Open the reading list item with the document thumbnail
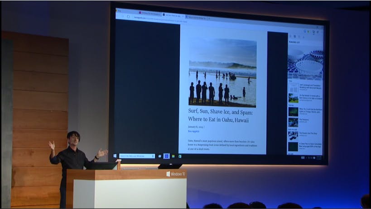 305,88
